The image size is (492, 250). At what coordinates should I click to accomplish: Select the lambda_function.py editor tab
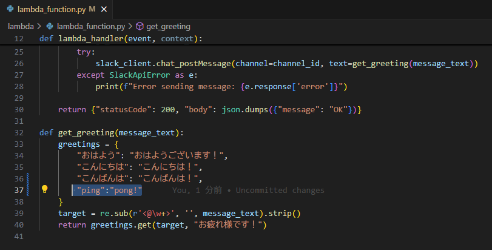56,10
